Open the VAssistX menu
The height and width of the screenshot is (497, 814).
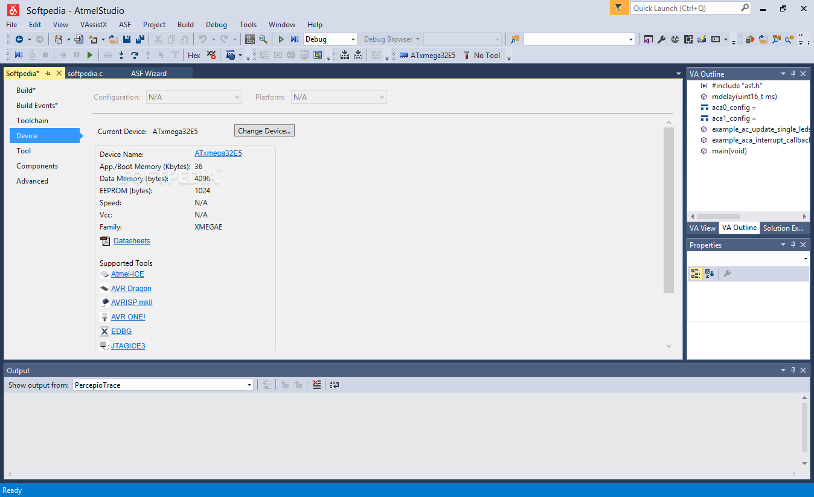(x=94, y=25)
